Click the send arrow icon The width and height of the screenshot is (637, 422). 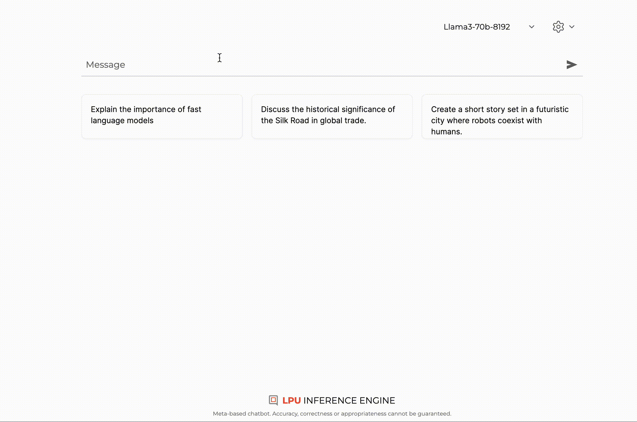(571, 65)
